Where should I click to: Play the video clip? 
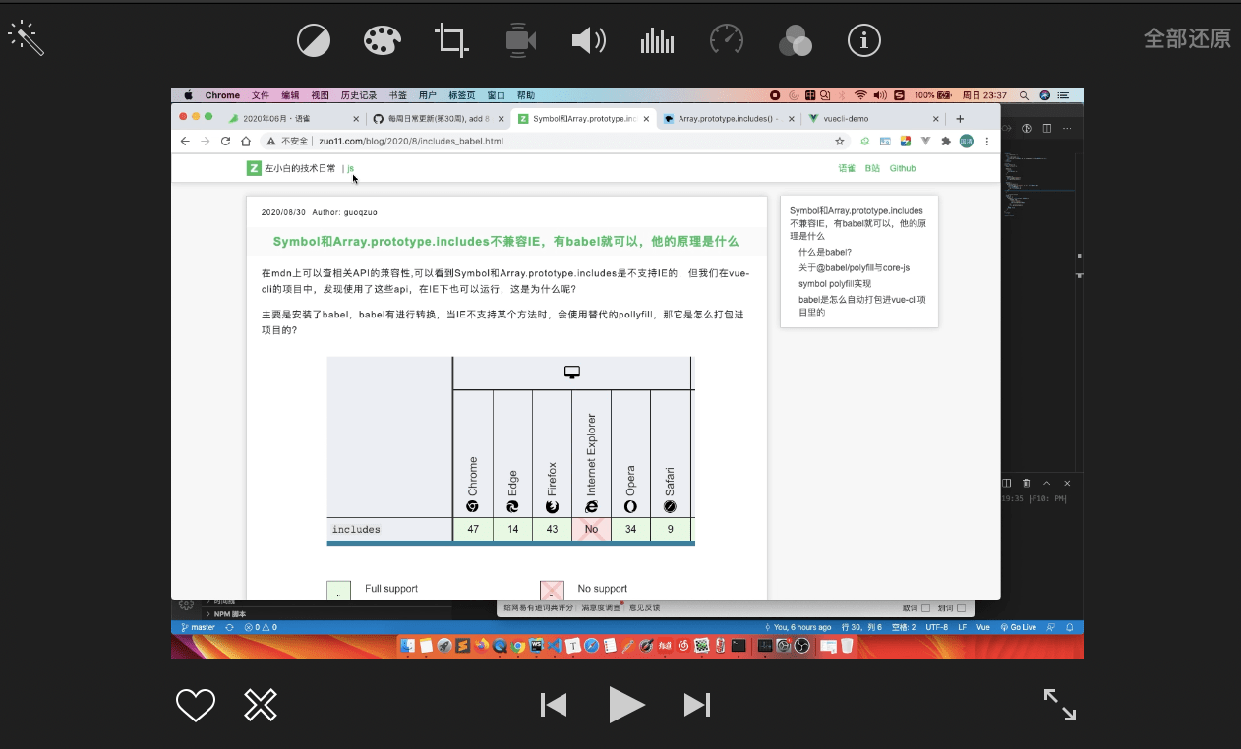[625, 705]
